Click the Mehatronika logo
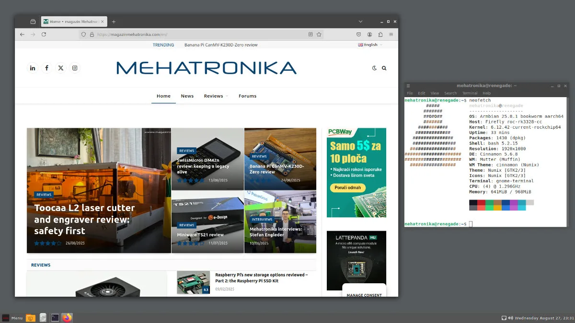This screenshot has width=575, height=323. [207, 68]
